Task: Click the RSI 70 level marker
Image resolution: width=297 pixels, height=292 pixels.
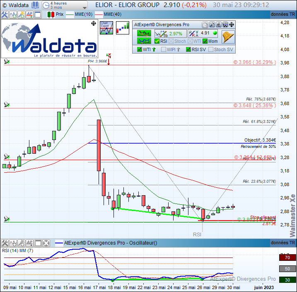Action: [287, 258]
